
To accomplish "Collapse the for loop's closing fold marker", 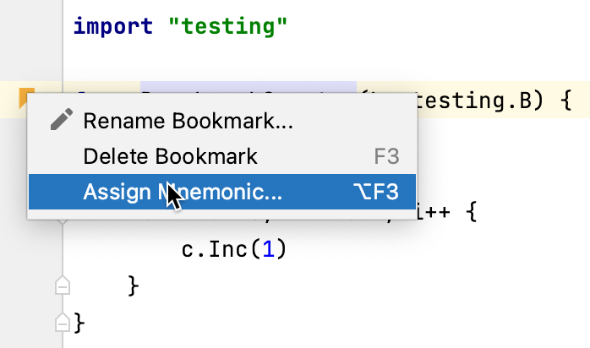I will 62,287.
